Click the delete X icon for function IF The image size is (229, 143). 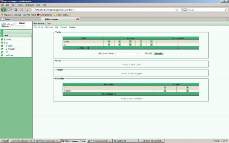[x=188, y=88]
